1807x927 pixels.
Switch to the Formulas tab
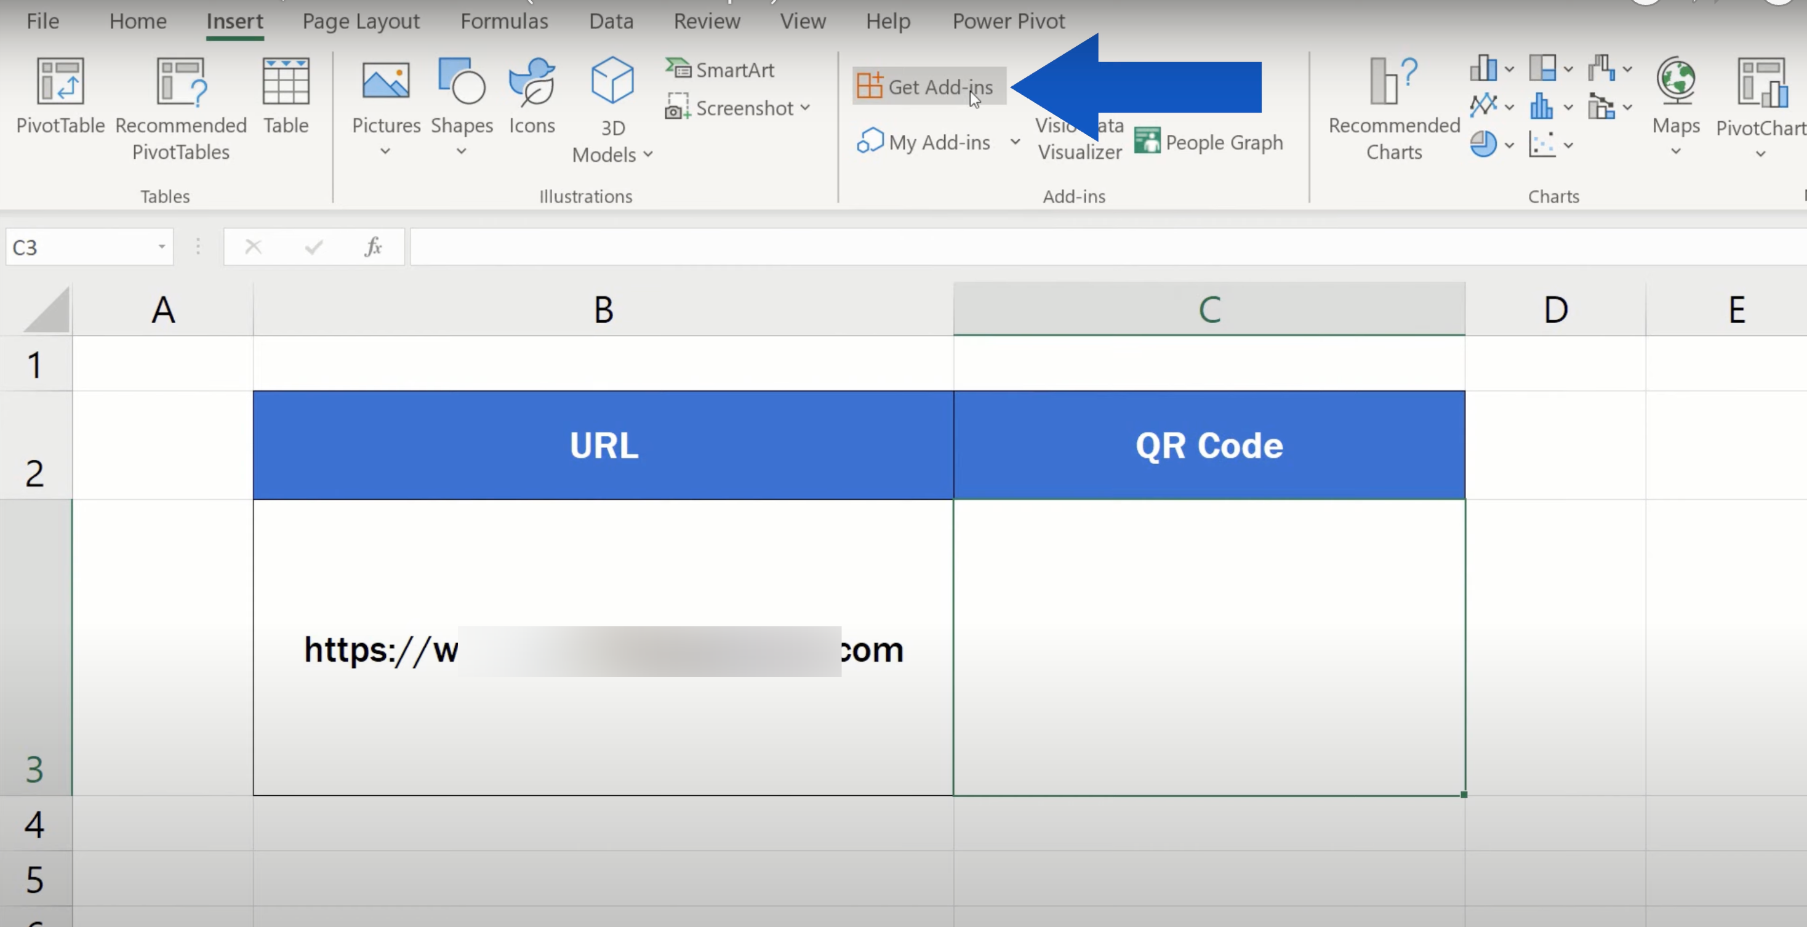[503, 21]
